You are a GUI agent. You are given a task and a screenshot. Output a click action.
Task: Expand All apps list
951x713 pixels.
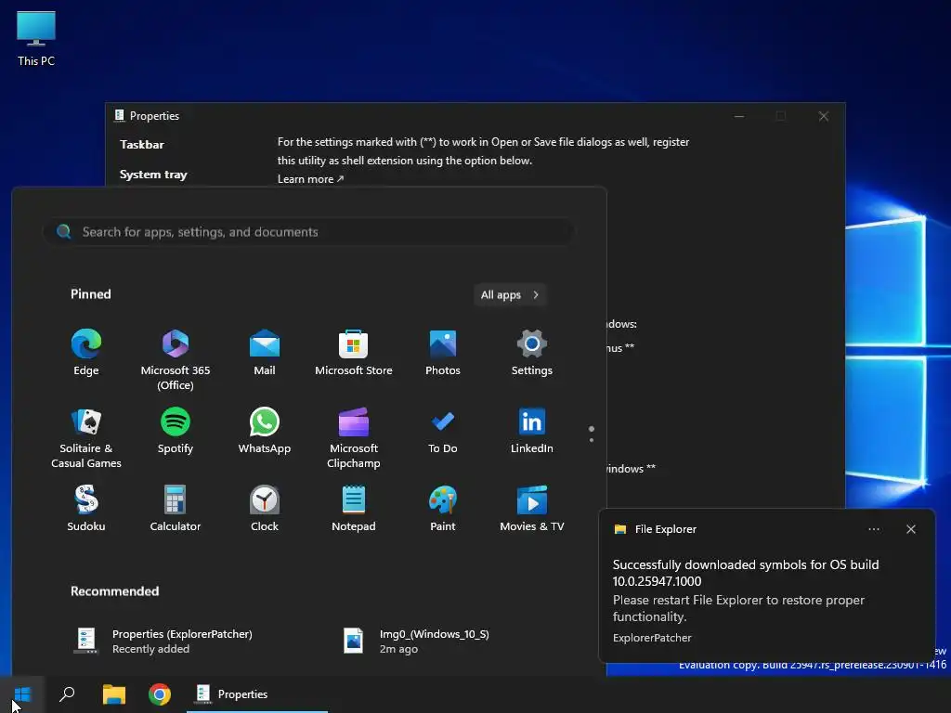[510, 294]
